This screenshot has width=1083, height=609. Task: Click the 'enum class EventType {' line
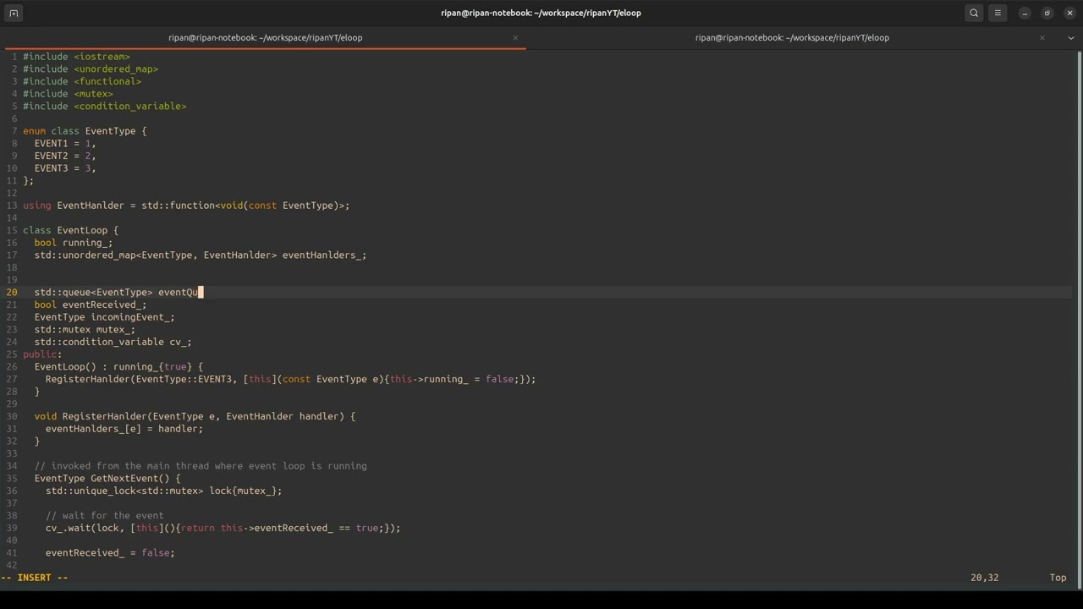click(x=85, y=131)
